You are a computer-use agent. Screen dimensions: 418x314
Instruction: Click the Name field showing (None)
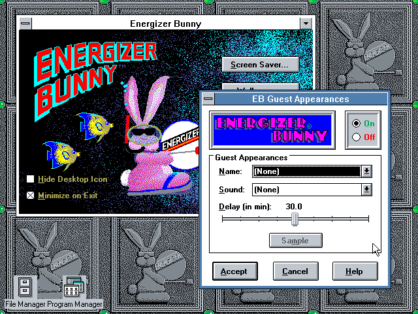point(307,171)
